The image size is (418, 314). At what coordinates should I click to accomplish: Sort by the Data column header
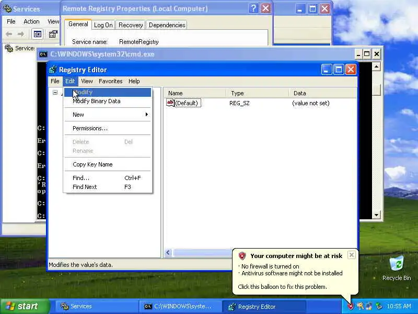point(322,93)
